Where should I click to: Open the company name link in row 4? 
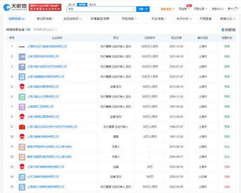46,77
